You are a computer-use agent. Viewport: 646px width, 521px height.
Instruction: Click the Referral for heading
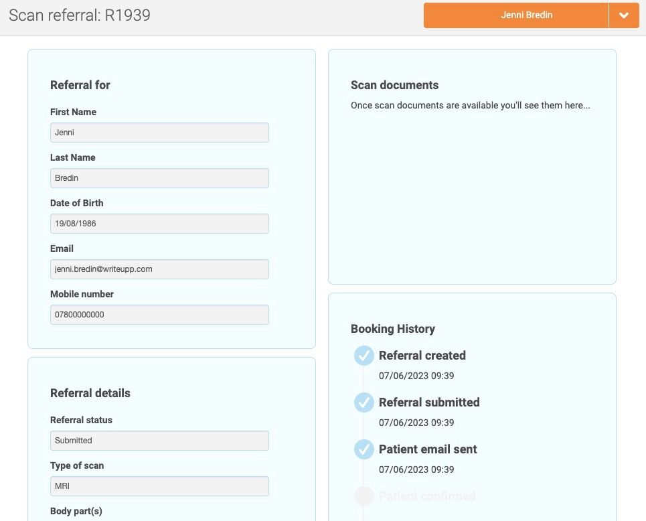(x=80, y=85)
